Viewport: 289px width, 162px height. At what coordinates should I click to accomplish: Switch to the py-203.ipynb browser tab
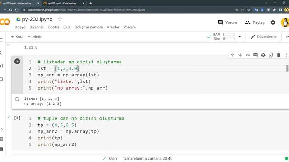click(62, 3)
